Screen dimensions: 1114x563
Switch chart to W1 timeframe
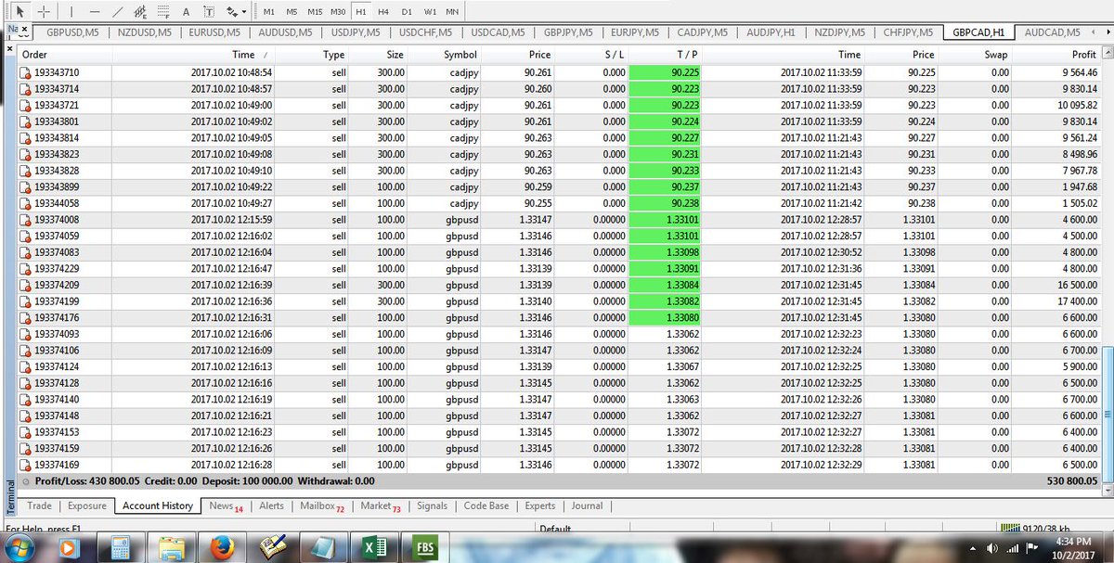(430, 11)
